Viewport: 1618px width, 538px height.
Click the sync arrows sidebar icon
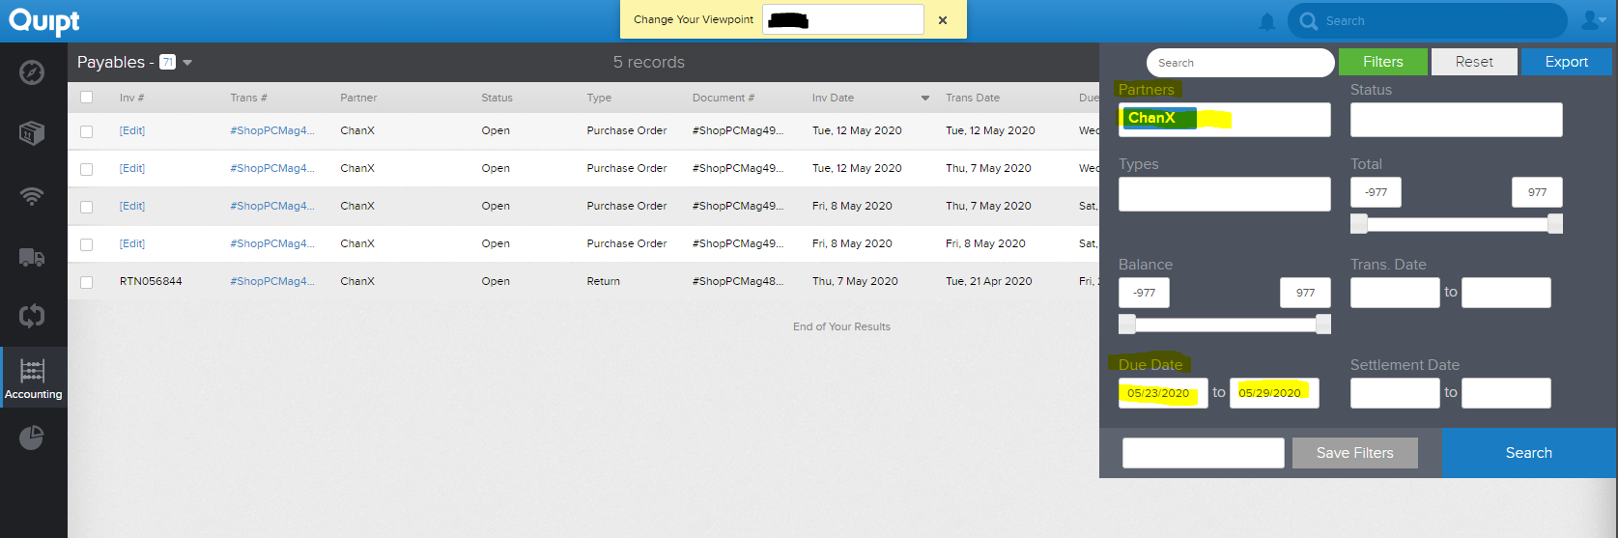(32, 316)
